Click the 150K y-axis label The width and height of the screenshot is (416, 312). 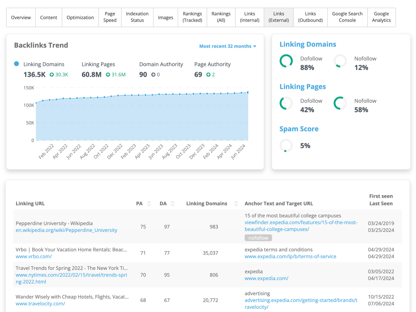pyautogui.click(x=29, y=88)
